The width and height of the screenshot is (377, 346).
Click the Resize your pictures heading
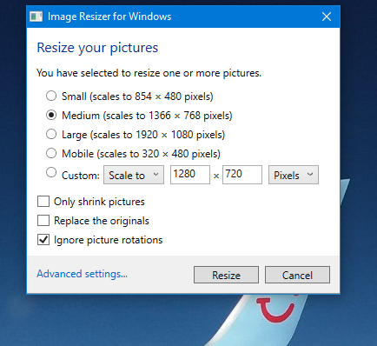pos(97,48)
